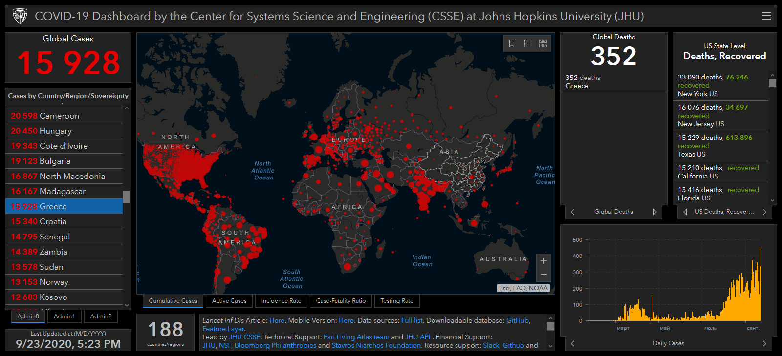
Task: Select Sudan in country list
Action: click(64, 267)
